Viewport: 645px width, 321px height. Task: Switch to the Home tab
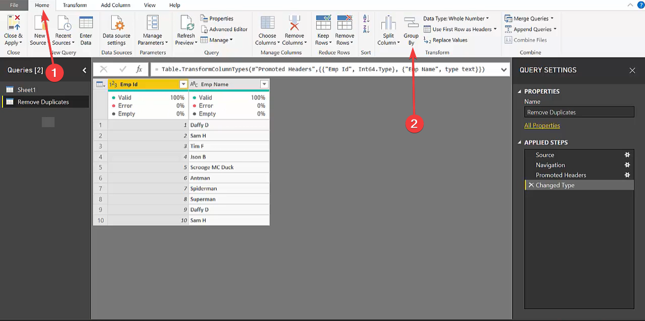click(x=42, y=5)
